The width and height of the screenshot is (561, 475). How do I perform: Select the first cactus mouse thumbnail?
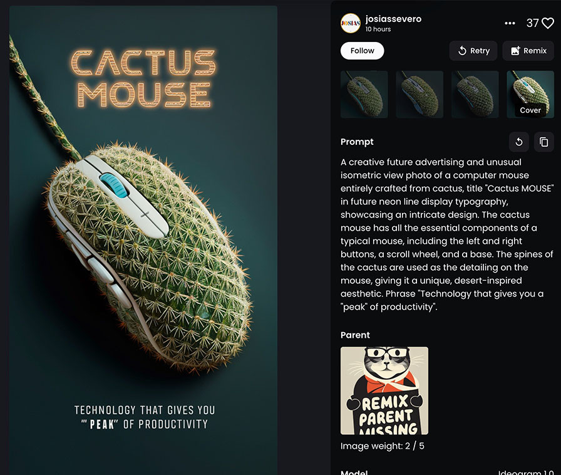[364, 95]
